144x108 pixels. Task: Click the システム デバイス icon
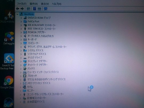click(25, 50)
